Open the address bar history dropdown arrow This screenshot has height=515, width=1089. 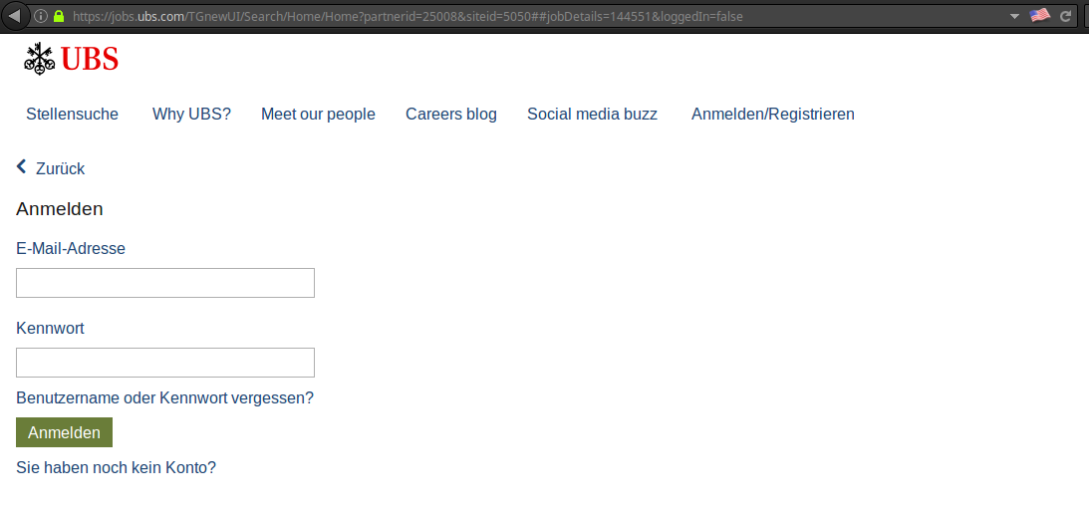click(1014, 16)
